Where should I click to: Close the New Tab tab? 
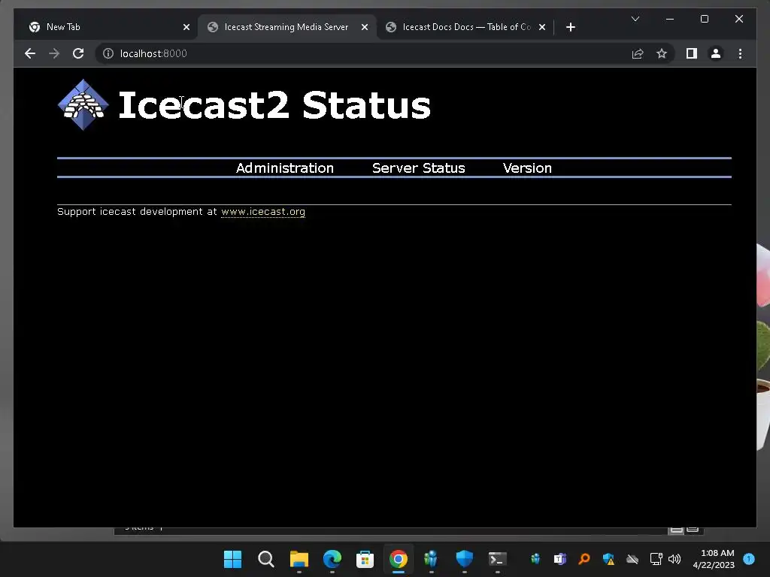[186, 27]
